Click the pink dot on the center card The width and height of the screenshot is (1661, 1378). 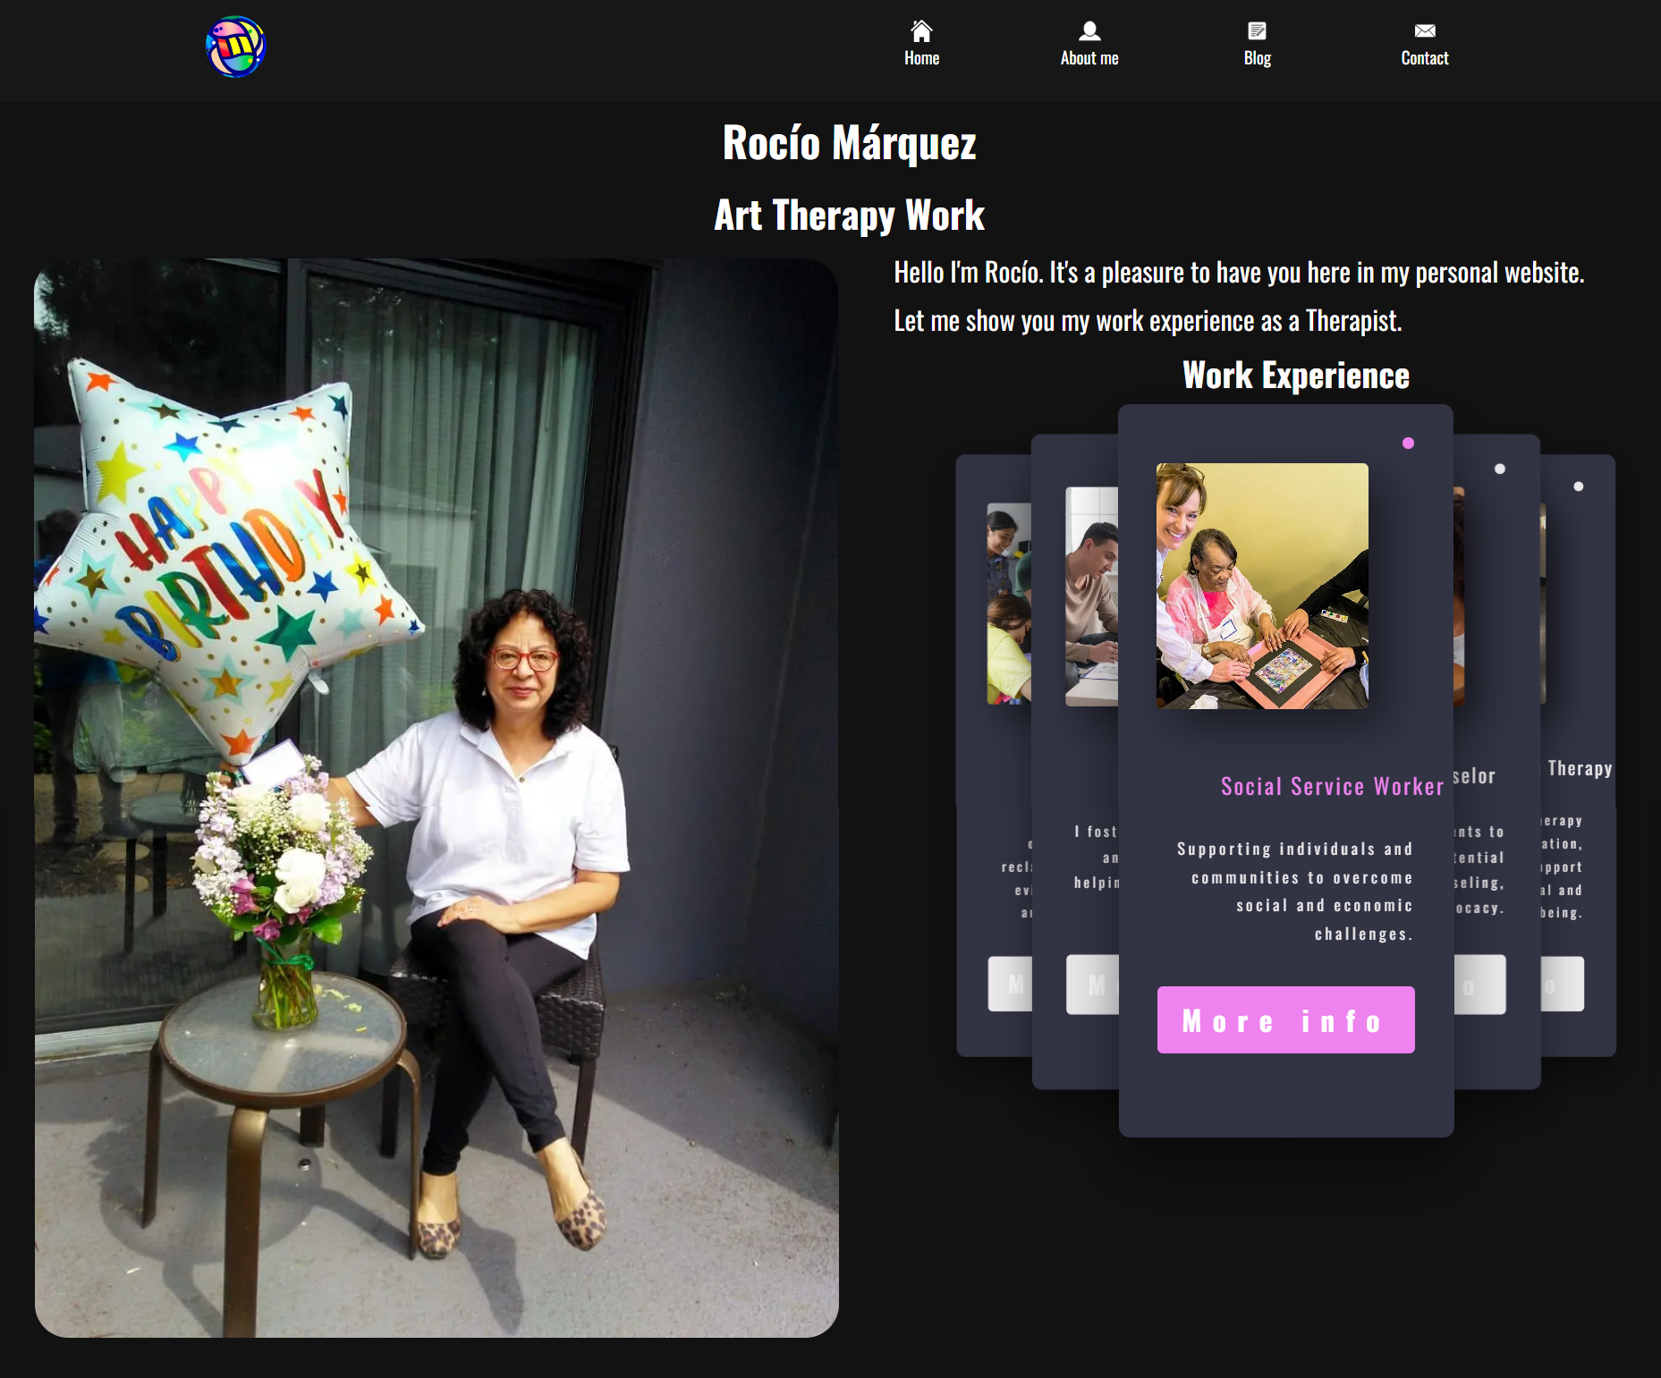point(1408,444)
